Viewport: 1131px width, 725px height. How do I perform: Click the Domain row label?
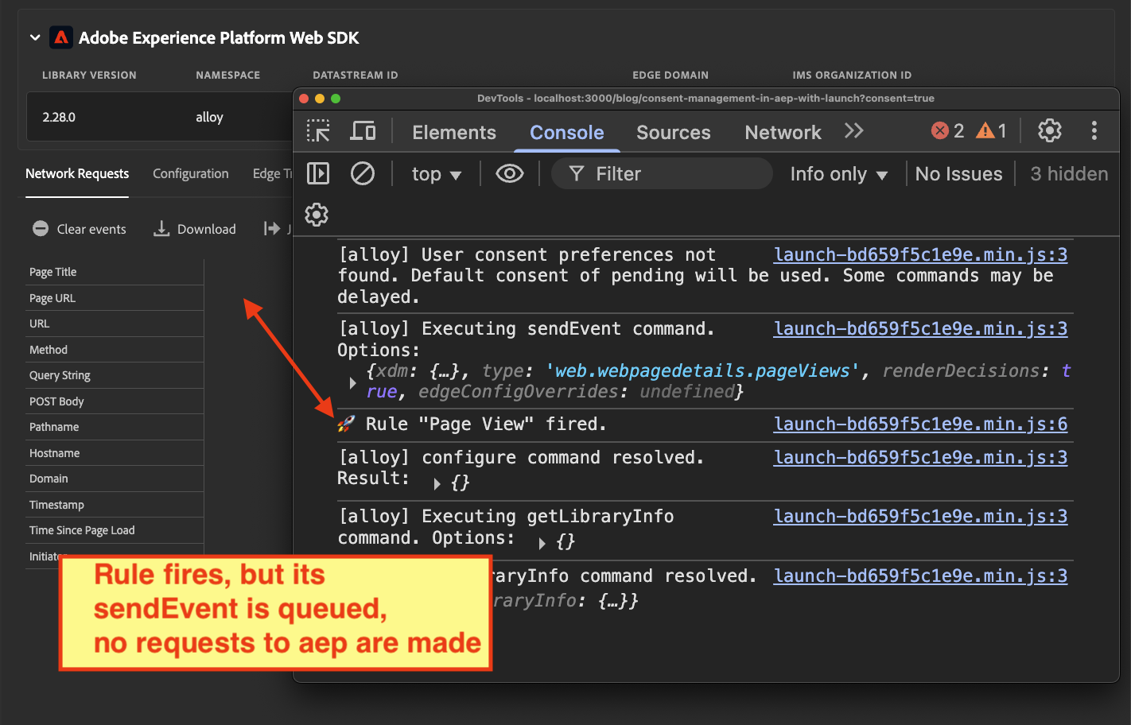[x=49, y=479]
